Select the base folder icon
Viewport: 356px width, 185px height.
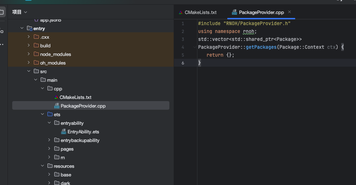57,174
